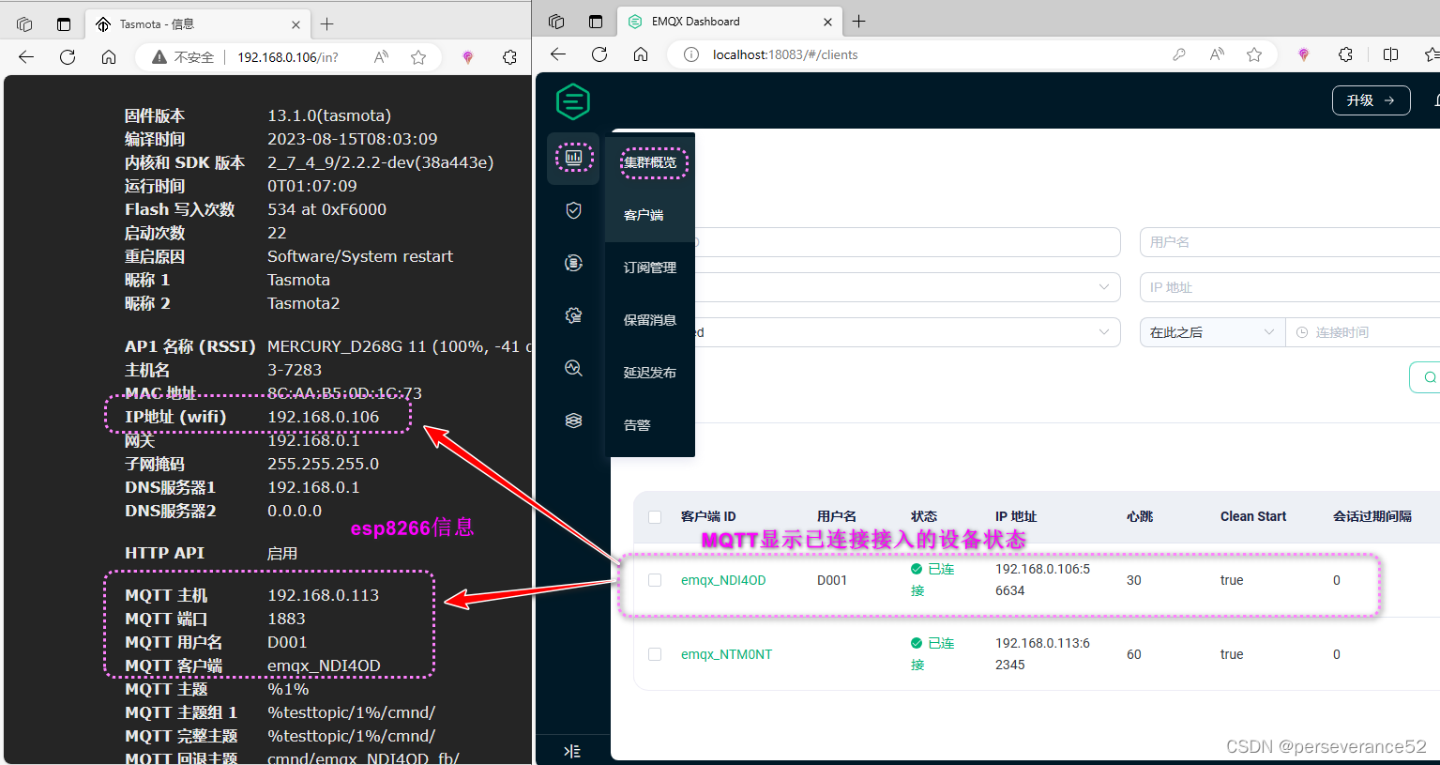Image resolution: width=1440 pixels, height=765 pixels.
Task: Open the data integration sidebar icon
Action: coord(574,263)
